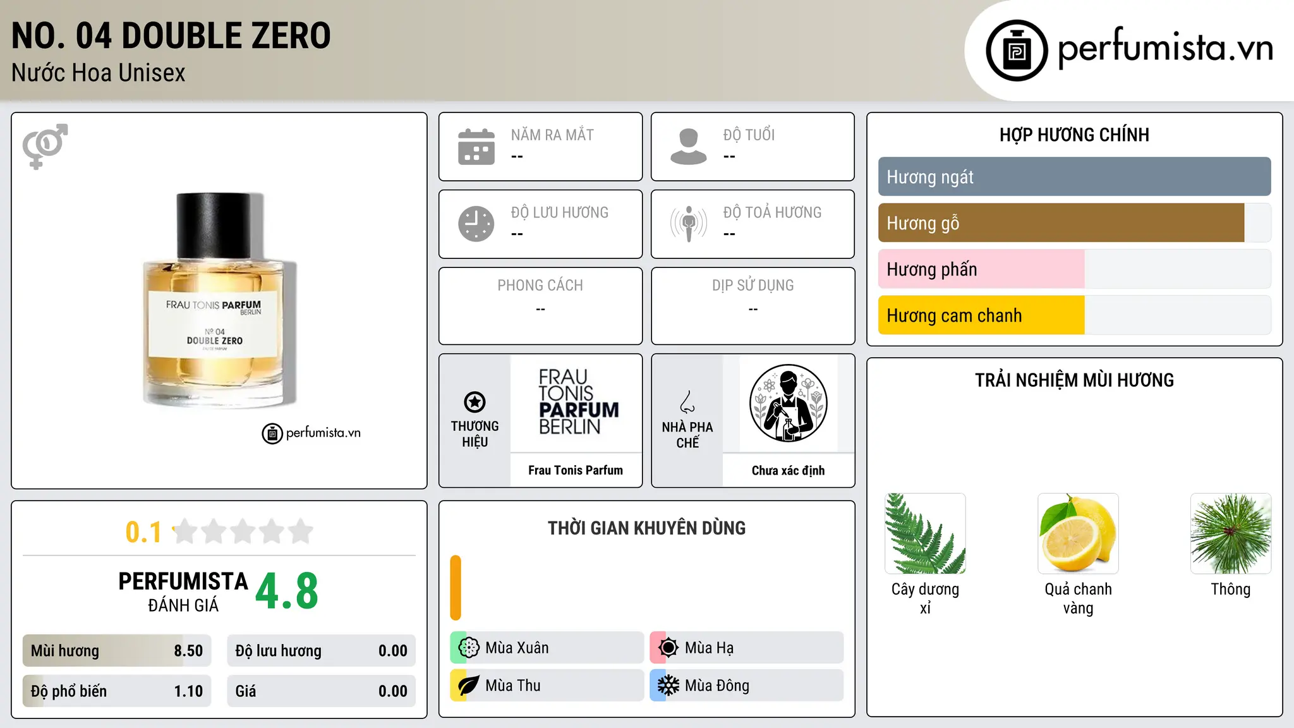Image resolution: width=1294 pixels, height=728 pixels.
Task: Click the Nước Hoa Unisex subtitle
Action: (99, 73)
